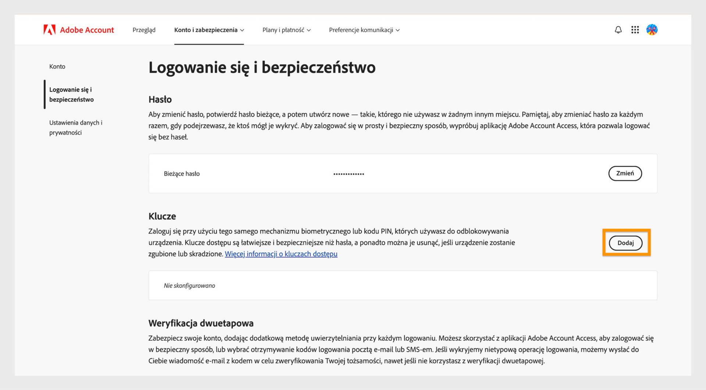The image size is (706, 390).
Task: Open the profile avatar menu
Action: (x=652, y=30)
